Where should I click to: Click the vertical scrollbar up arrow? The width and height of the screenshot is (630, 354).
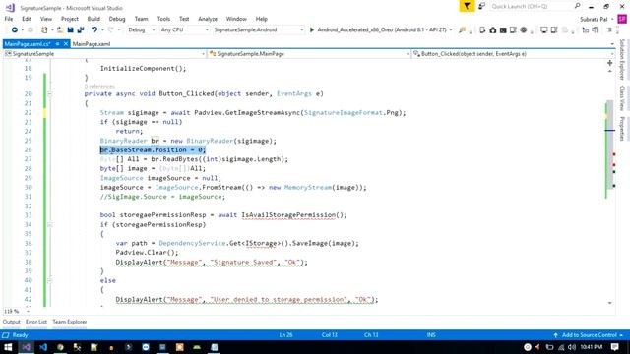pos(610,71)
